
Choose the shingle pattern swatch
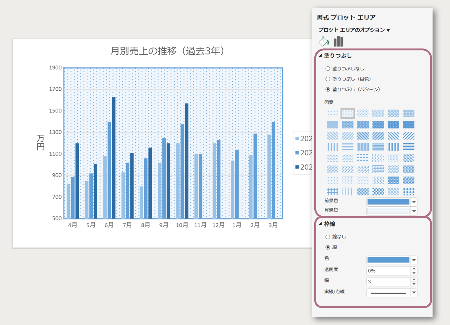tap(378, 180)
